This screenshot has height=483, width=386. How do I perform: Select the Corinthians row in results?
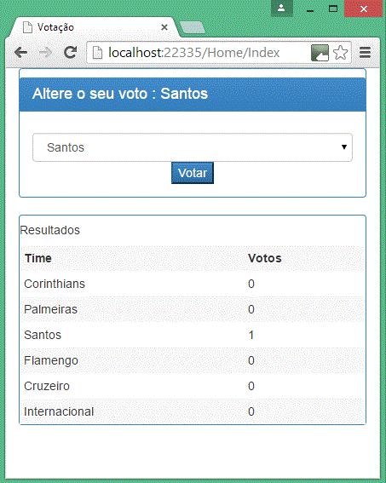click(193, 284)
